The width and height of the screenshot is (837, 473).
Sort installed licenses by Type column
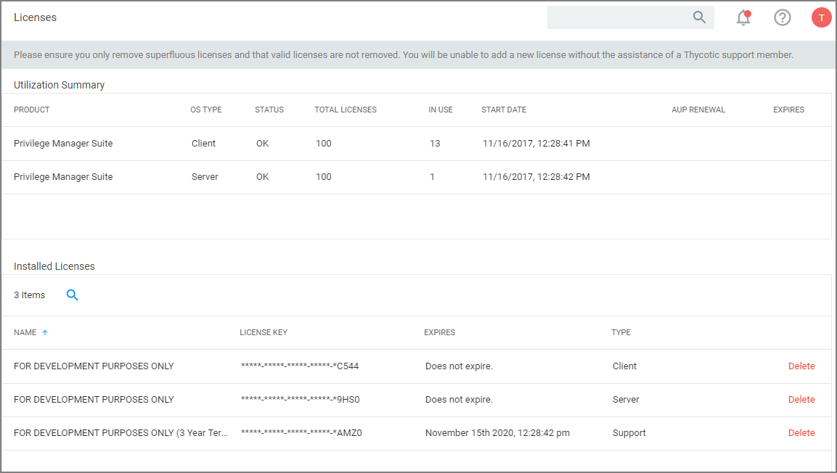[621, 333]
